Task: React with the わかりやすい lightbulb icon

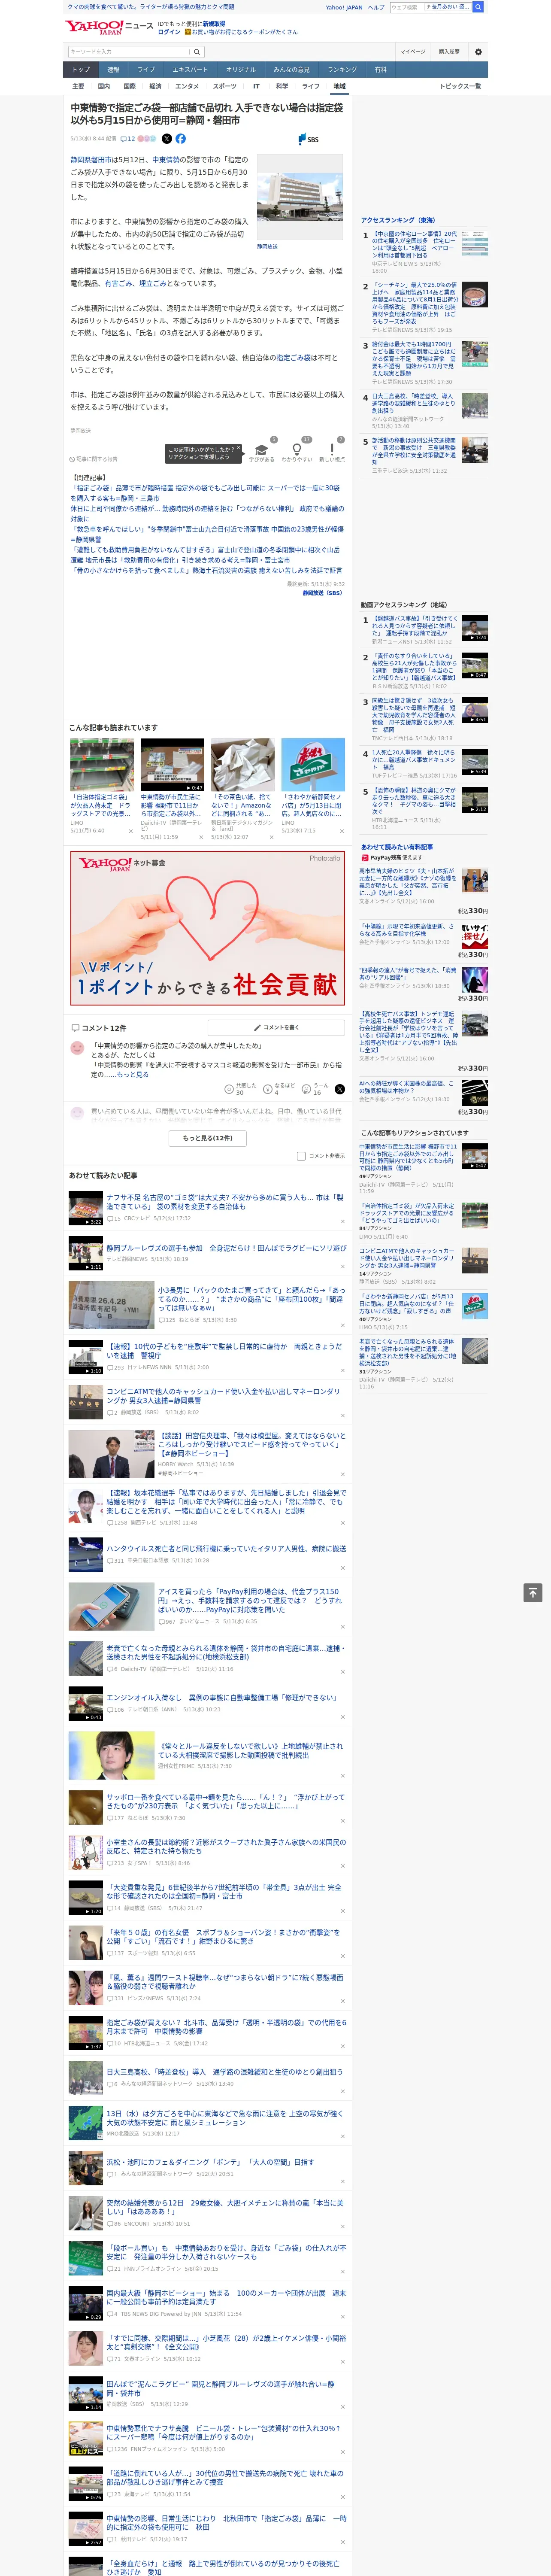Action: click(x=297, y=449)
